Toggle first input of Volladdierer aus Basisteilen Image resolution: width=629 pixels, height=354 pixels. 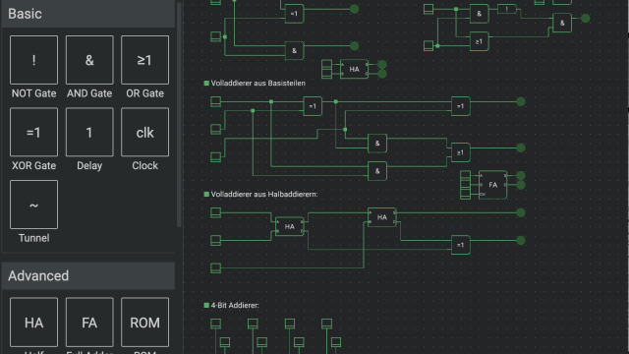click(216, 101)
